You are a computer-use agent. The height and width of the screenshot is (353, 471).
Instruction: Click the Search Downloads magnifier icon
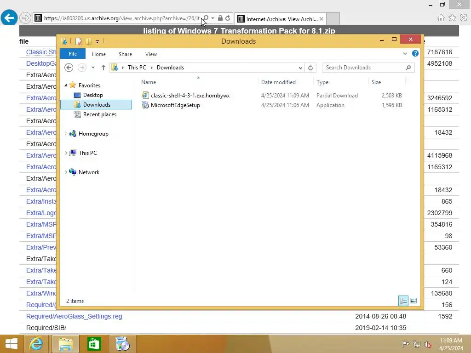[408, 68]
